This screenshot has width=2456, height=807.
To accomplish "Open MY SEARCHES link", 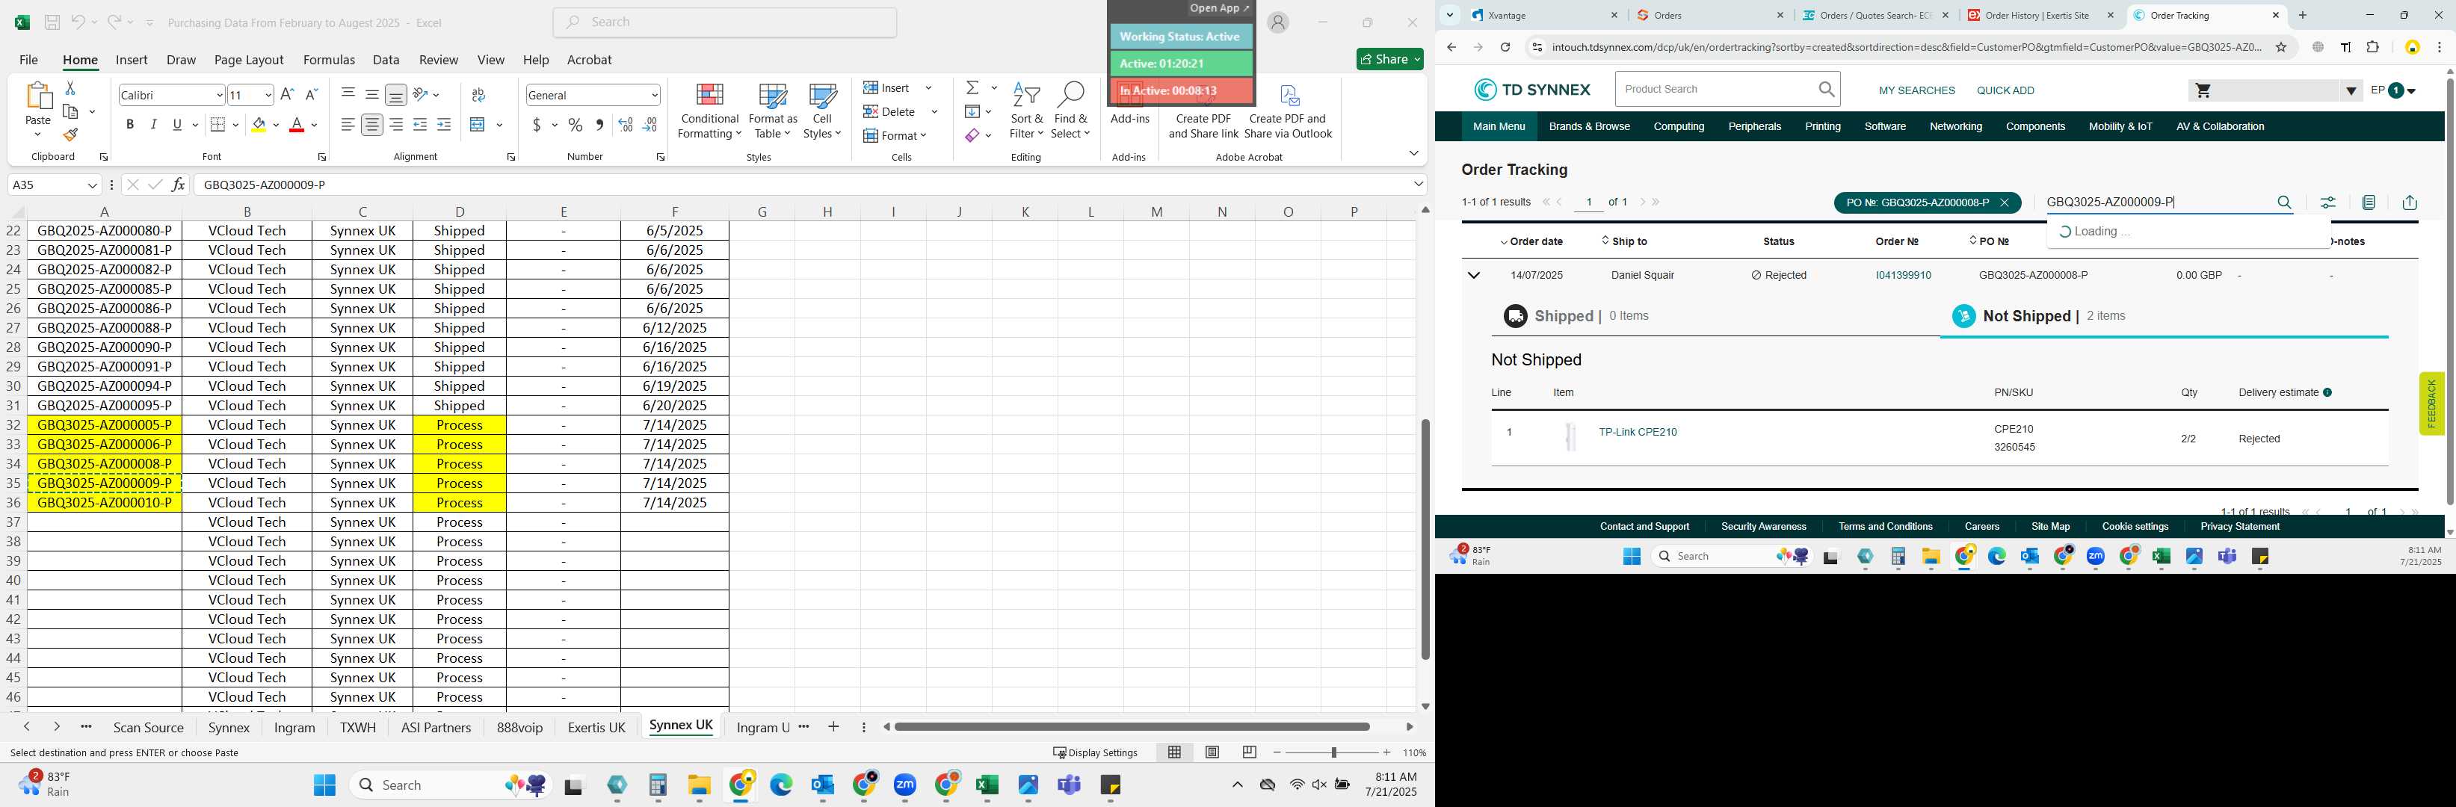I will 1916,90.
